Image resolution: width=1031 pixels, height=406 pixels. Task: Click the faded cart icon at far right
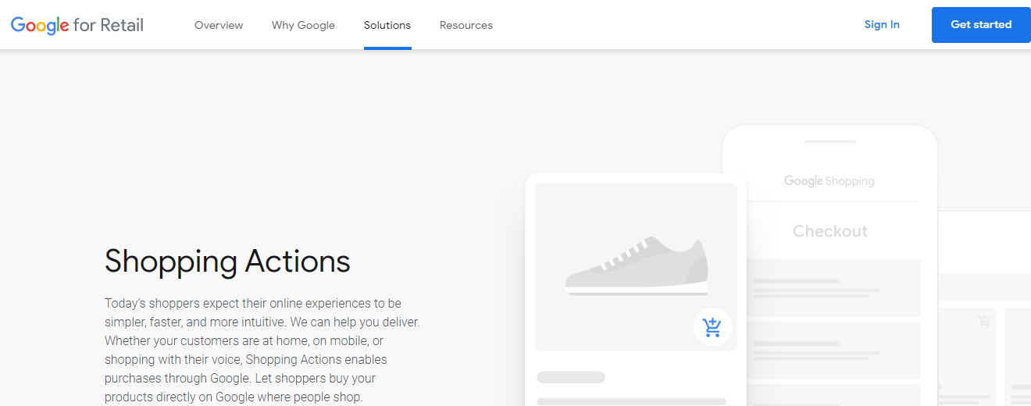[x=984, y=321]
